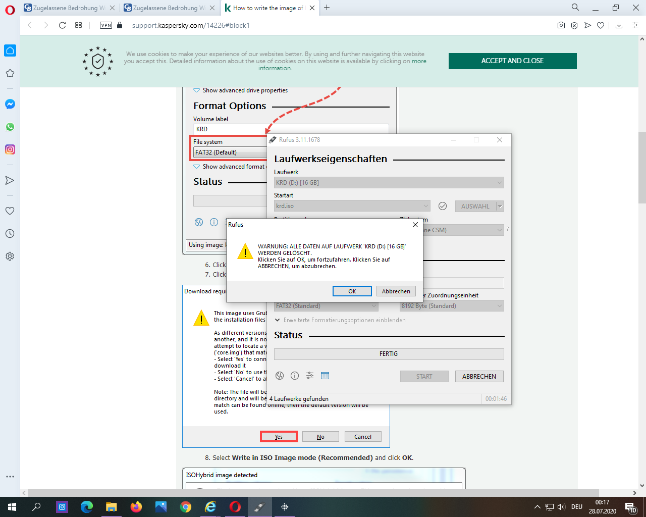Open the downloads arrow icon
646x517 pixels.
point(619,25)
